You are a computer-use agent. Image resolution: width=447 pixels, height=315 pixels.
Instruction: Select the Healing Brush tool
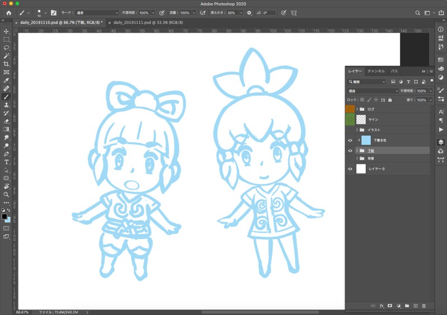point(6,89)
